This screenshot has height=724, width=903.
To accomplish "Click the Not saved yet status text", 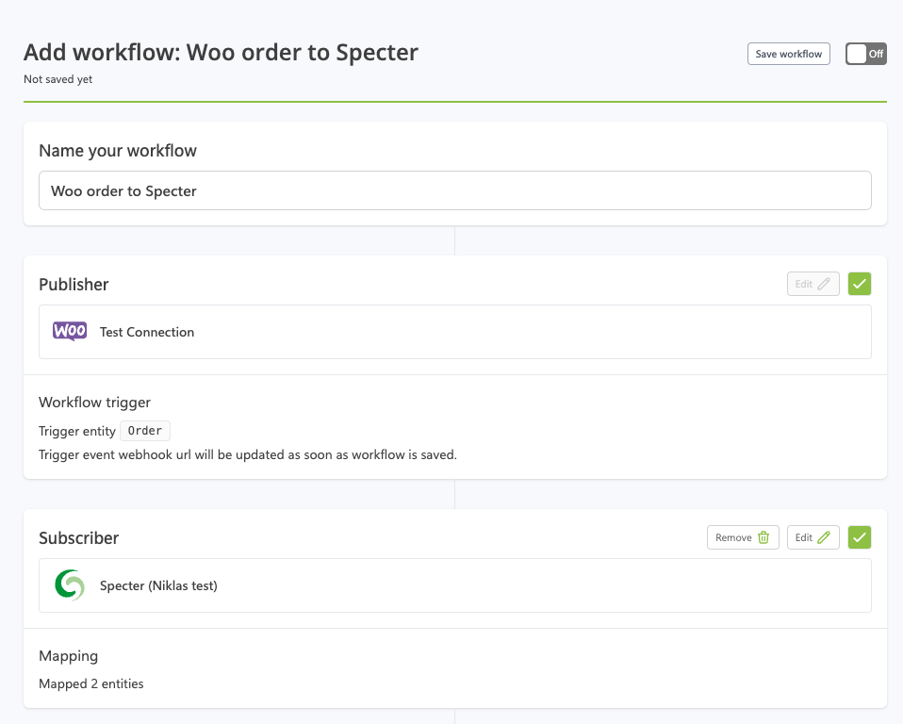I will click(x=57, y=79).
